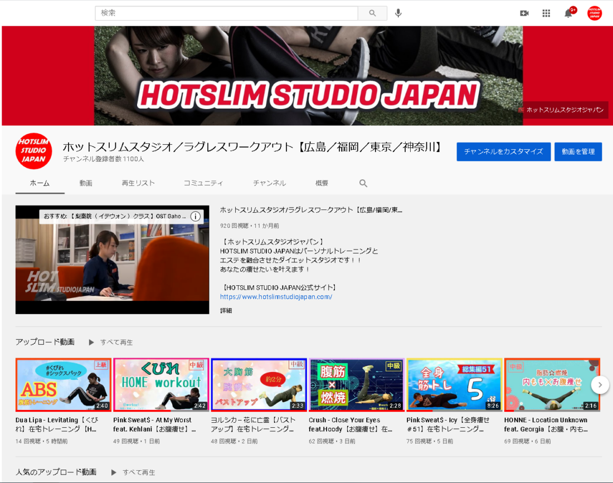Click 69 回視聴・6 日前 text
613x483 pixels.
point(527,441)
